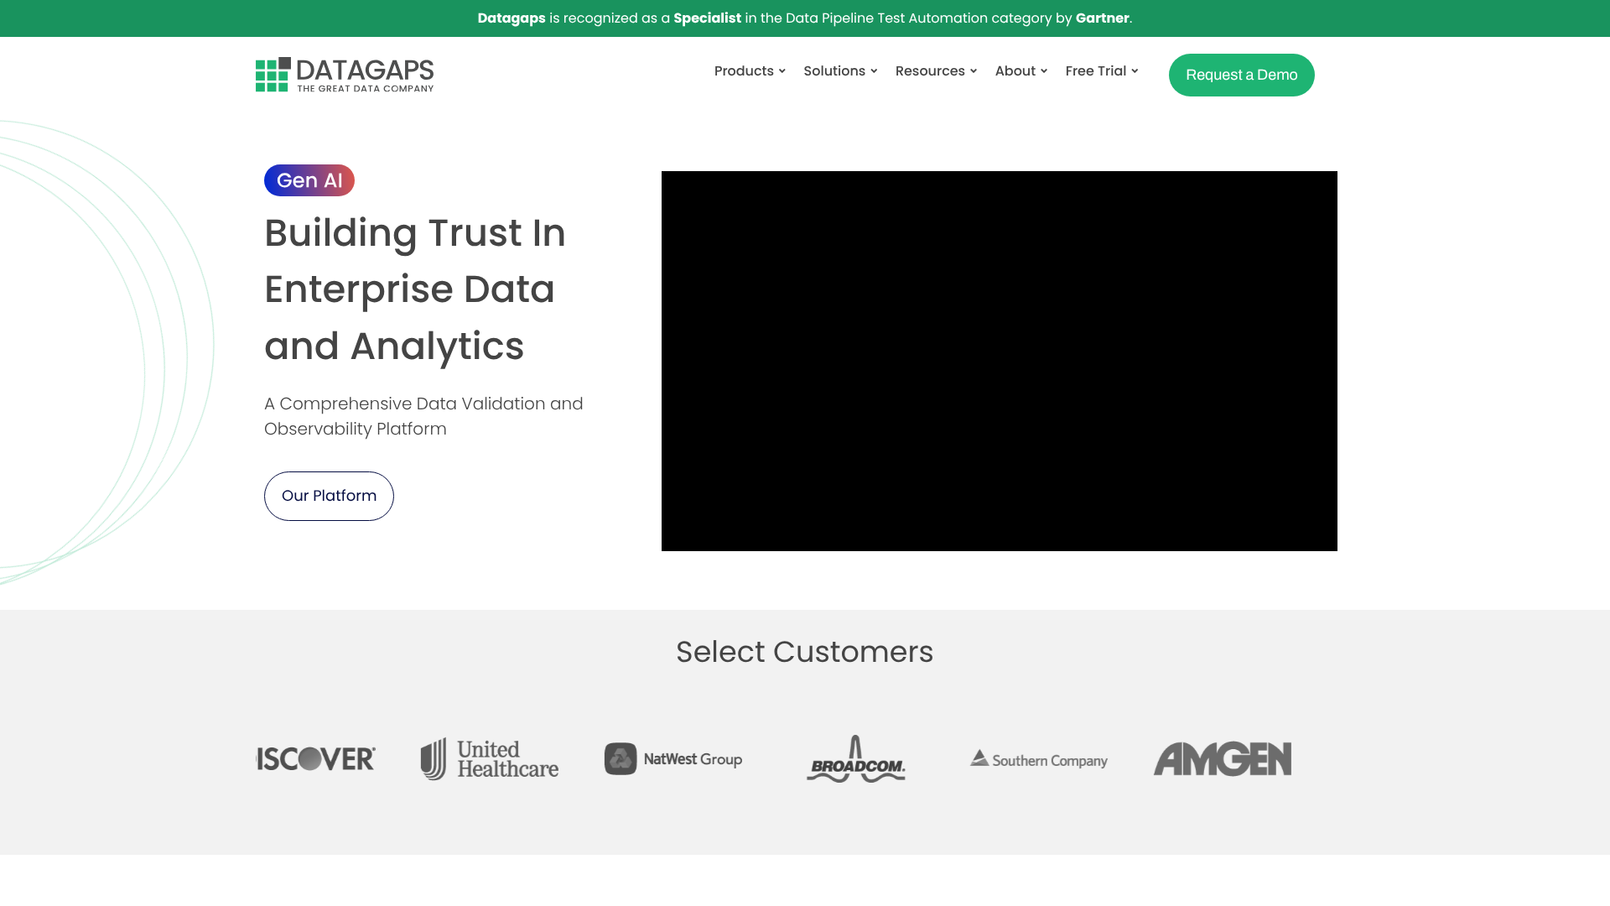Screen dimensions: 1610x906
Task: Select the Amgen customer logo
Action: click(1222, 758)
